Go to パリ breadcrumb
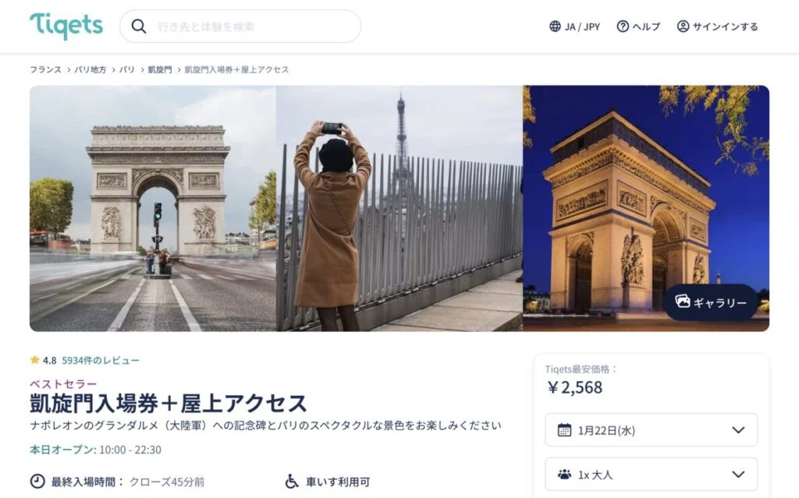This screenshot has height=498, width=799. [127, 69]
